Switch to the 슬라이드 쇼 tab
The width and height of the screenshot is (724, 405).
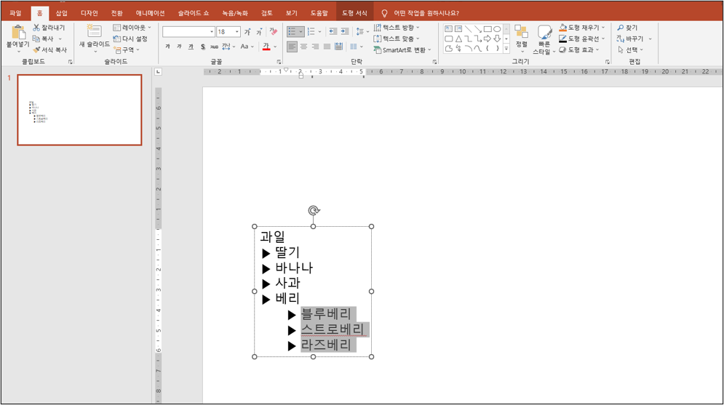click(x=194, y=13)
